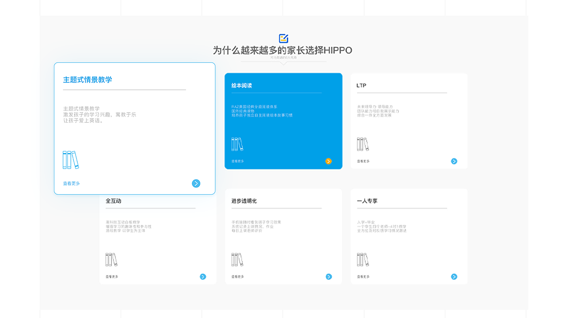
Task: Click the small subtitle under the main heading
Action: tap(283, 57)
